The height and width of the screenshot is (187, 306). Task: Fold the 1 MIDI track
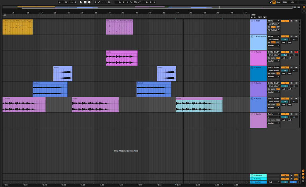pyautogui.click(x=252, y=21)
